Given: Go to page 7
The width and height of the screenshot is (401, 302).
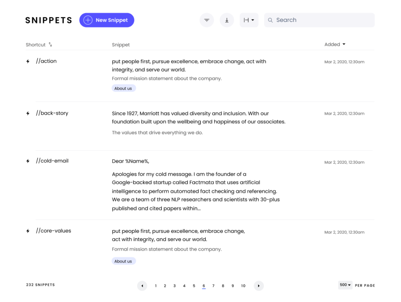Looking at the screenshot, I should pyautogui.click(x=213, y=286).
